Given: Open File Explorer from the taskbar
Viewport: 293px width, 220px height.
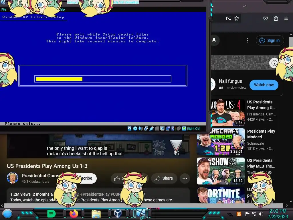Looking at the screenshot, I should 96,214.
